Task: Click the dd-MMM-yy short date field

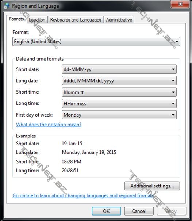Action: (119, 69)
